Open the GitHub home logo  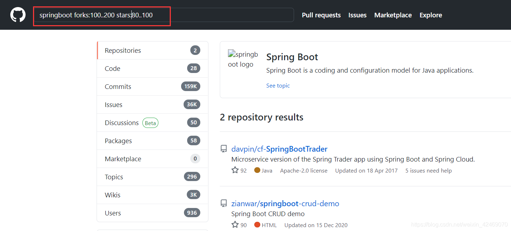pos(18,15)
